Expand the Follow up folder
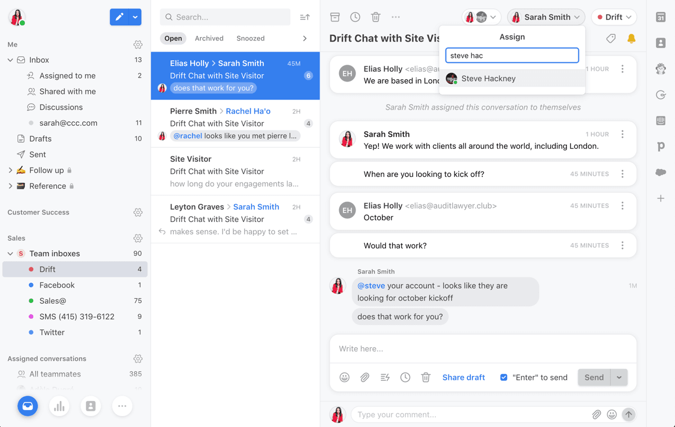675x427 pixels. tap(10, 170)
